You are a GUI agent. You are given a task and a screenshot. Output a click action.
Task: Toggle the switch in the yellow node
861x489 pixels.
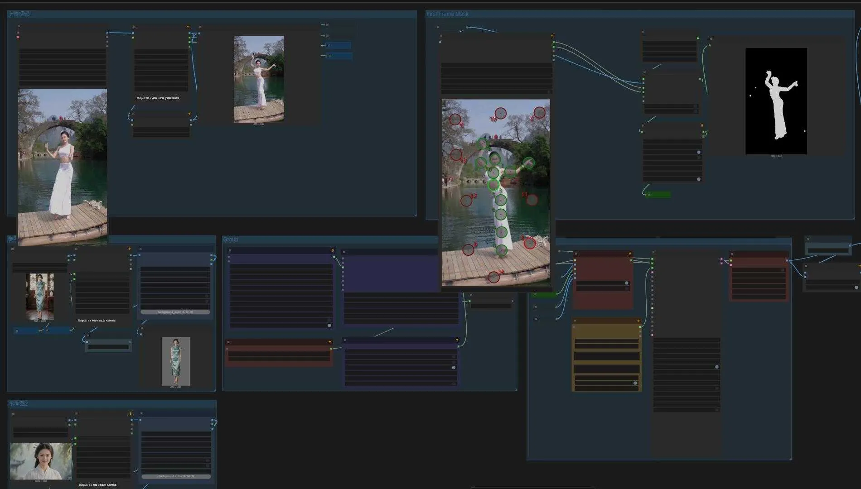[x=635, y=383]
